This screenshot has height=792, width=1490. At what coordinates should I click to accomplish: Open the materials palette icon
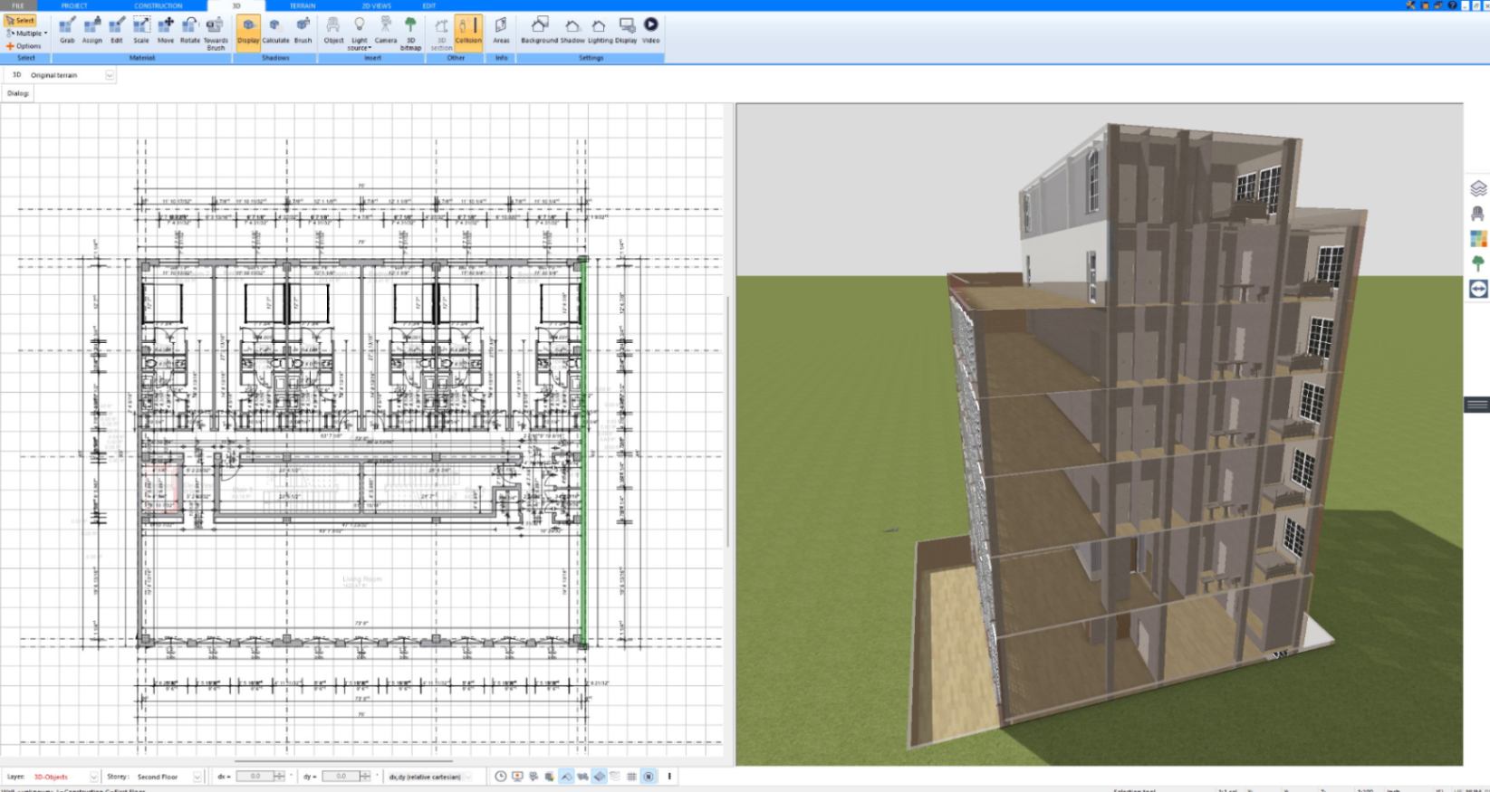coord(1478,239)
